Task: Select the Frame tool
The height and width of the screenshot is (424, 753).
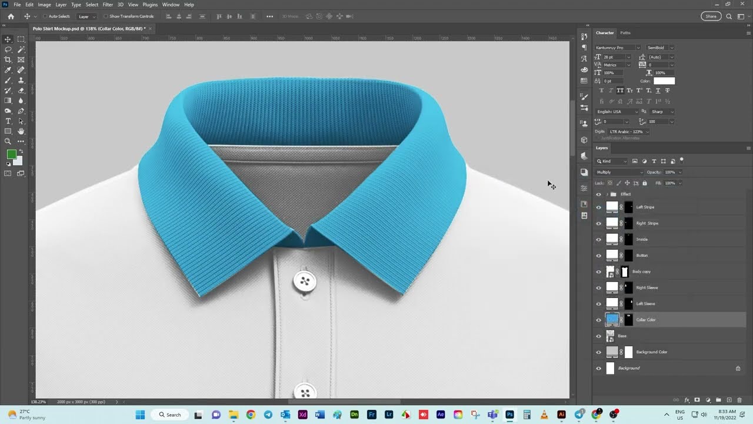Action: click(21, 59)
